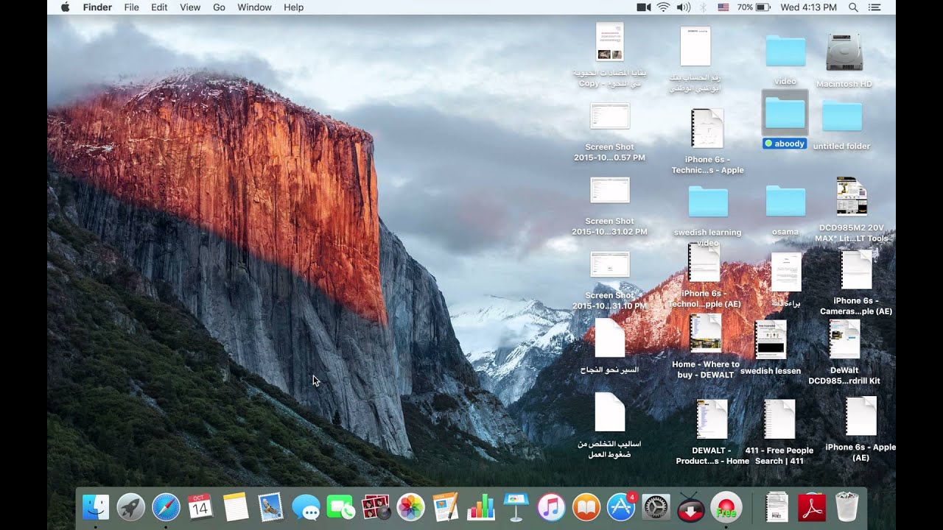943x530 pixels.
Task: Select the 'osama' folder on desktop
Action: pos(785,201)
